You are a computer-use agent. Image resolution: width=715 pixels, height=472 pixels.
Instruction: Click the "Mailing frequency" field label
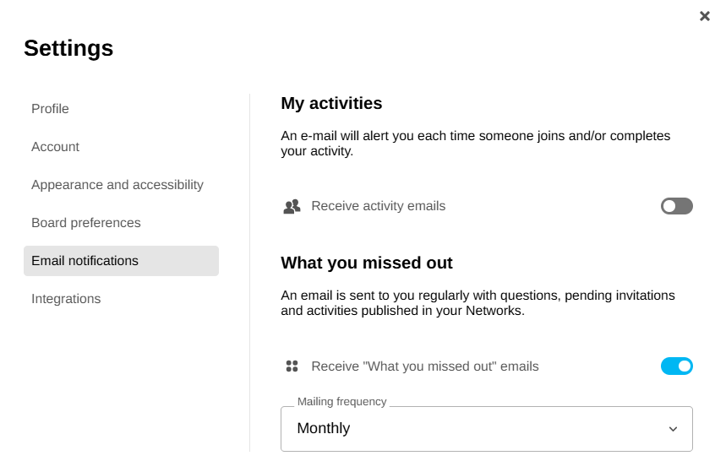click(341, 402)
